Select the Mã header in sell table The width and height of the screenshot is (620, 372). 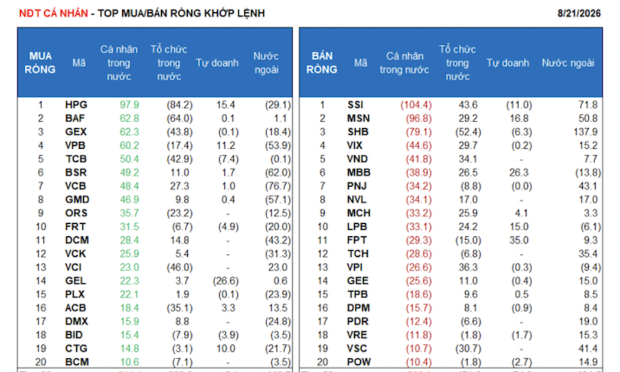point(360,63)
